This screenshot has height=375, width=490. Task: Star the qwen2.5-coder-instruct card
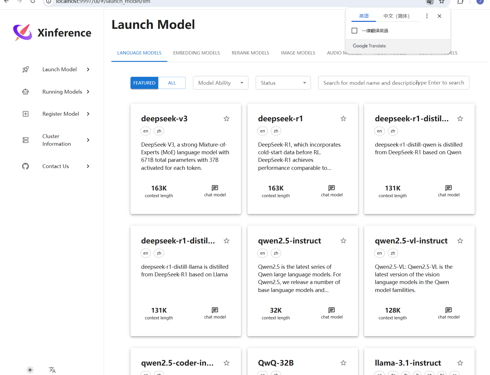(x=226, y=363)
